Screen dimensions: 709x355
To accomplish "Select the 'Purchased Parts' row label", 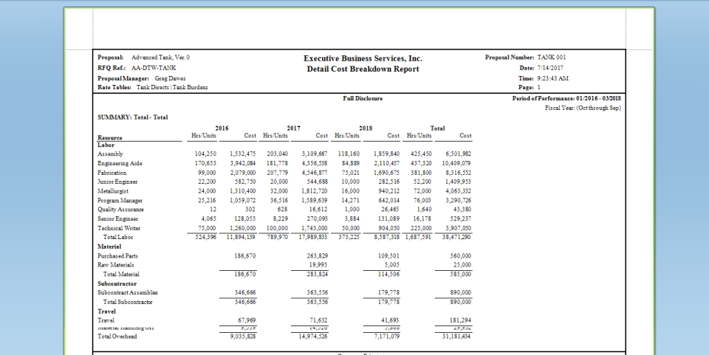I will (117, 256).
